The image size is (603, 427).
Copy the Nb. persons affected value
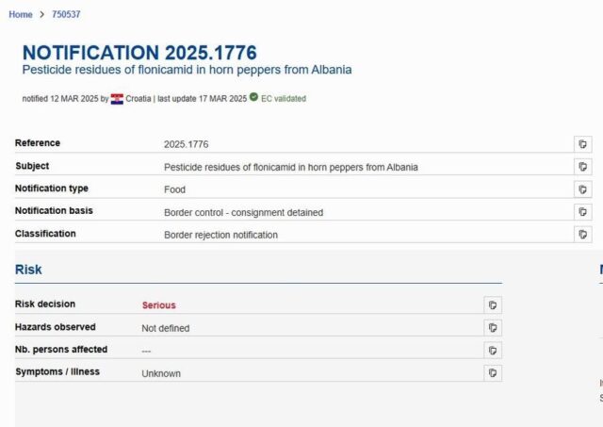point(492,350)
